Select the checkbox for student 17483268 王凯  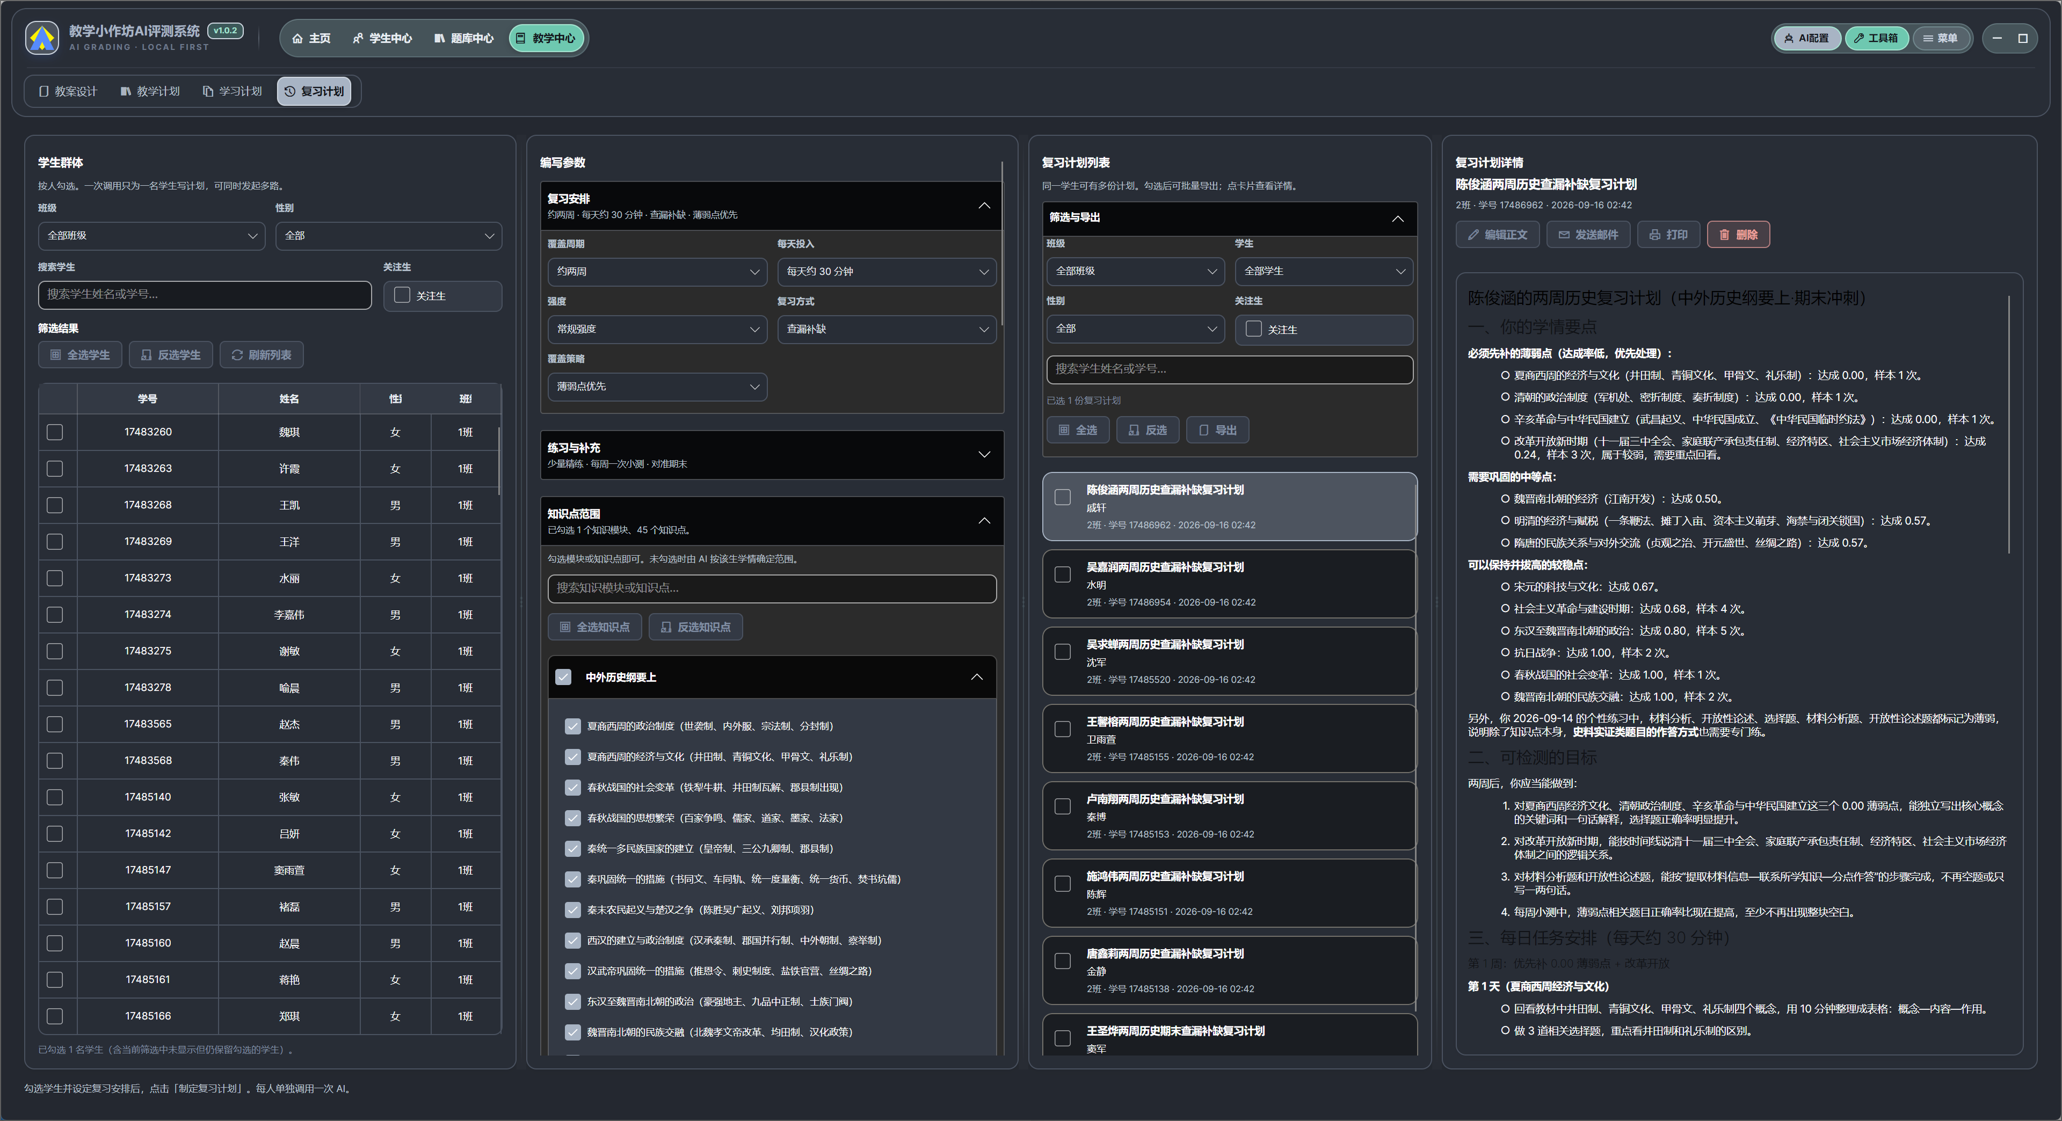tap(54, 505)
